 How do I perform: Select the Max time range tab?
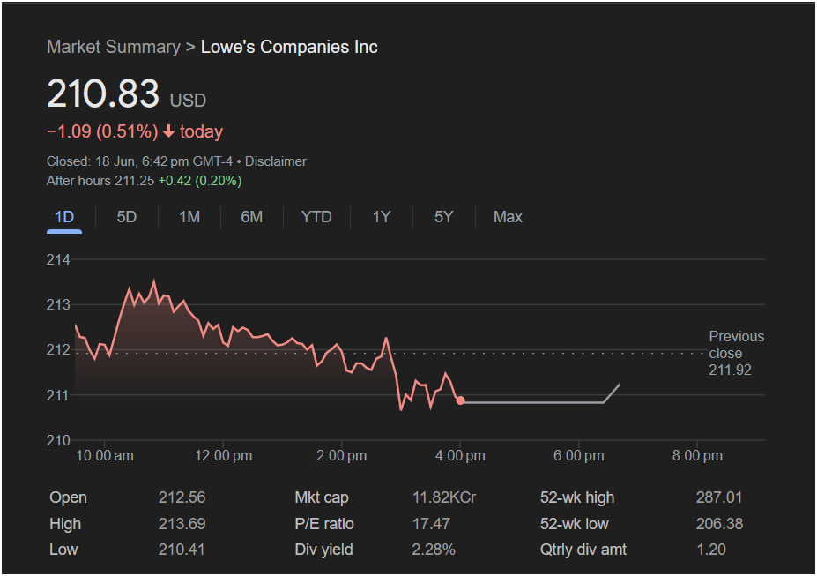click(508, 217)
